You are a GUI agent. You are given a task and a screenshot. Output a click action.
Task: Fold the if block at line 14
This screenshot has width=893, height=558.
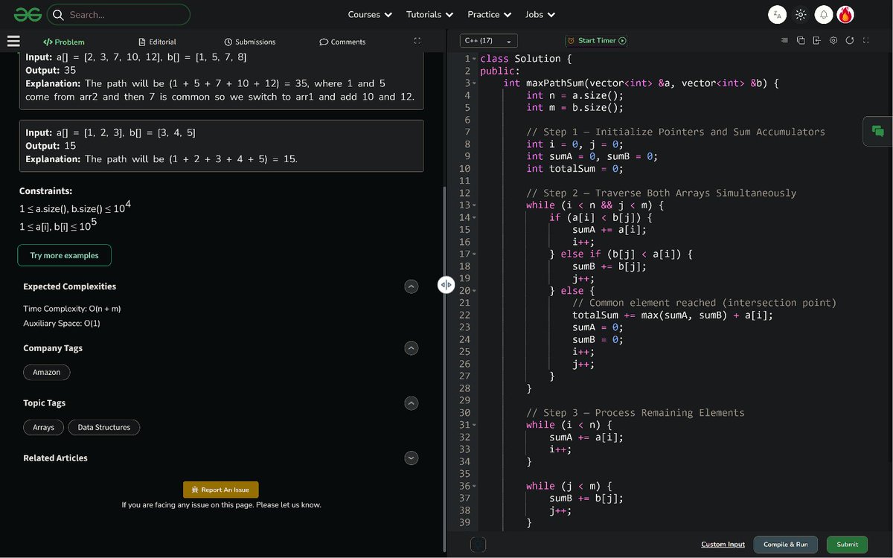click(474, 217)
